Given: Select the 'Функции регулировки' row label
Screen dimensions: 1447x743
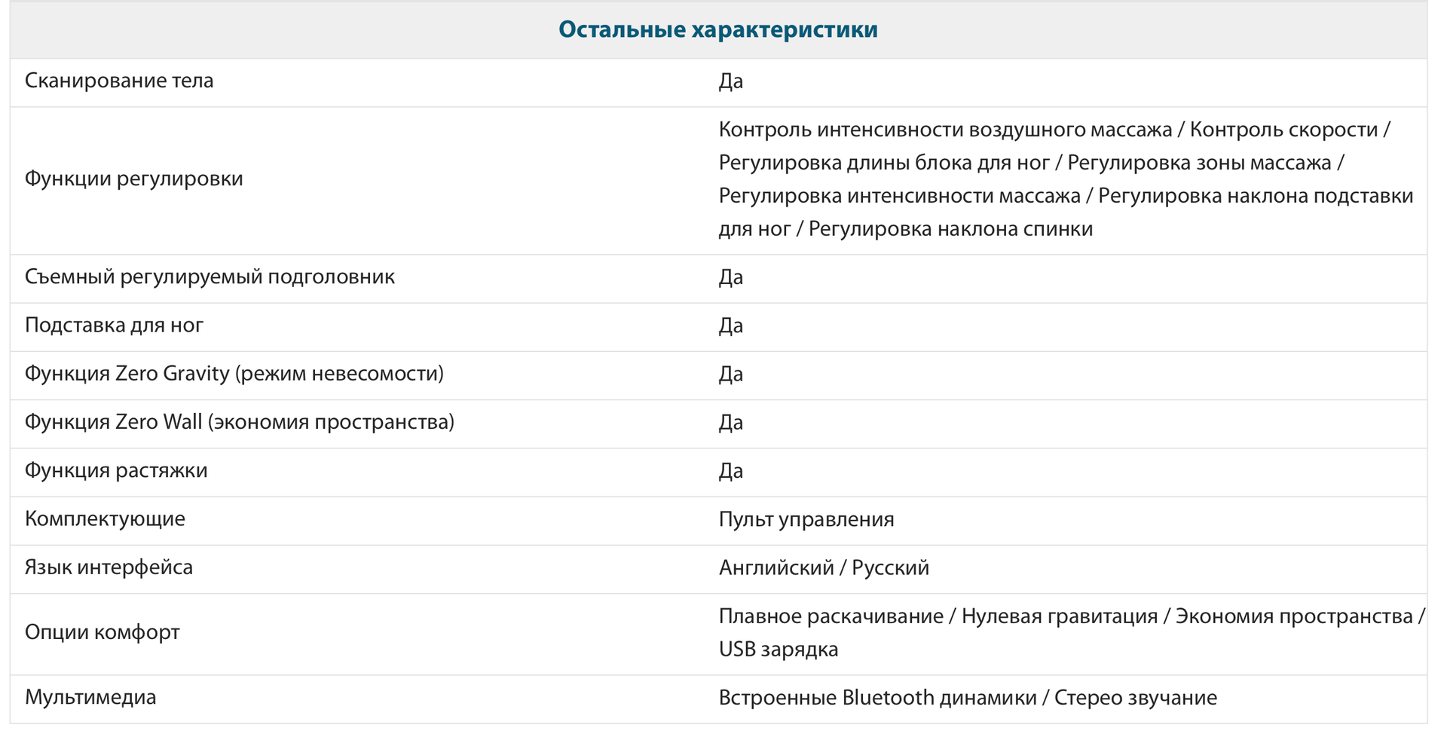Looking at the screenshot, I should [134, 179].
